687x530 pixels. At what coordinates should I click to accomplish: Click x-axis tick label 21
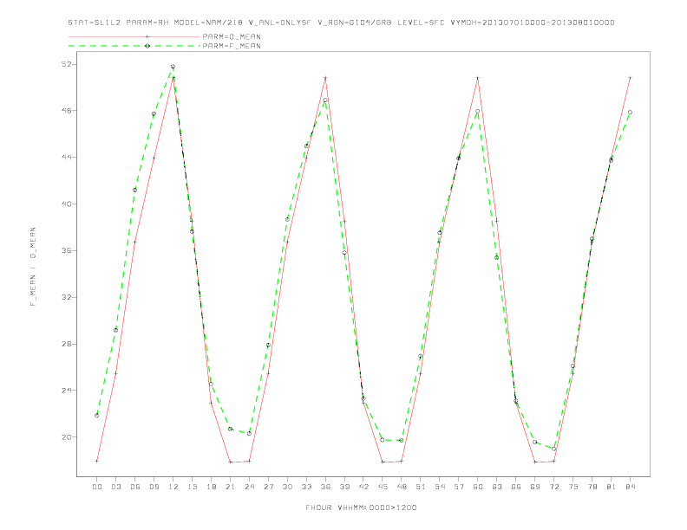click(x=230, y=487)
